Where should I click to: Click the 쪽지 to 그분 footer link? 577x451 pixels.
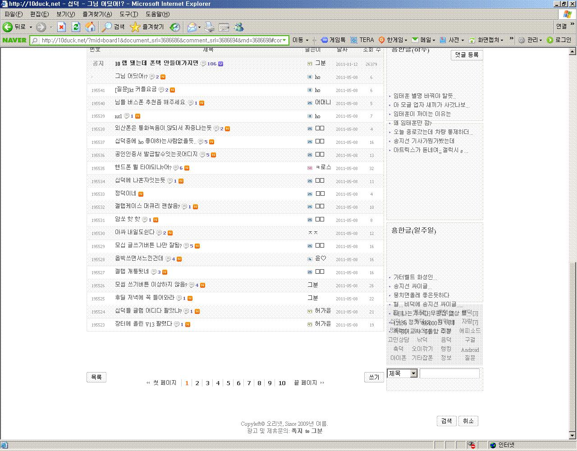tap(307, 431)
